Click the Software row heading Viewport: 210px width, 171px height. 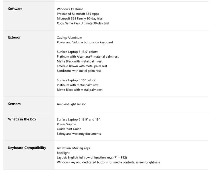point(15,9)
